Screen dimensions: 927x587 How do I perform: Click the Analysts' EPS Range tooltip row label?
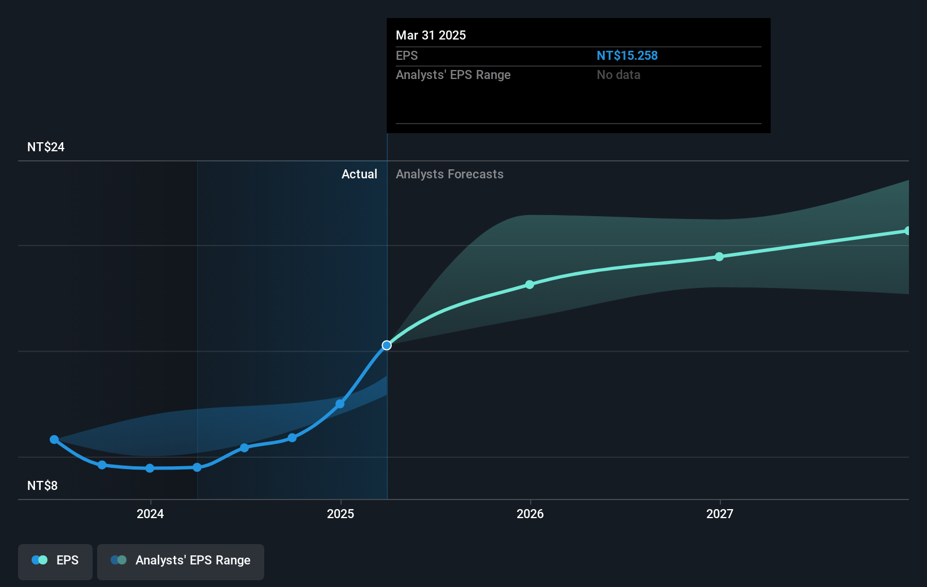[x=453, y=75]
